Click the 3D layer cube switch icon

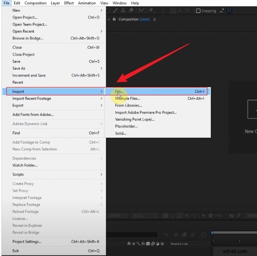(x=162, y=244)
